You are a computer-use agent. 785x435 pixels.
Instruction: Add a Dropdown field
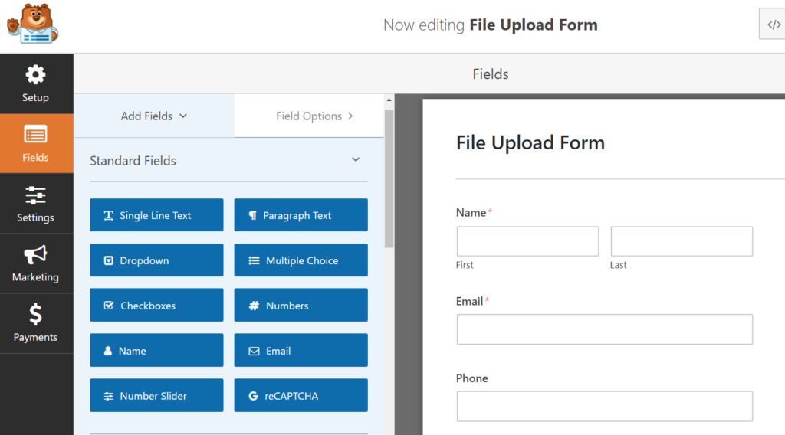[x=156, y=260]
